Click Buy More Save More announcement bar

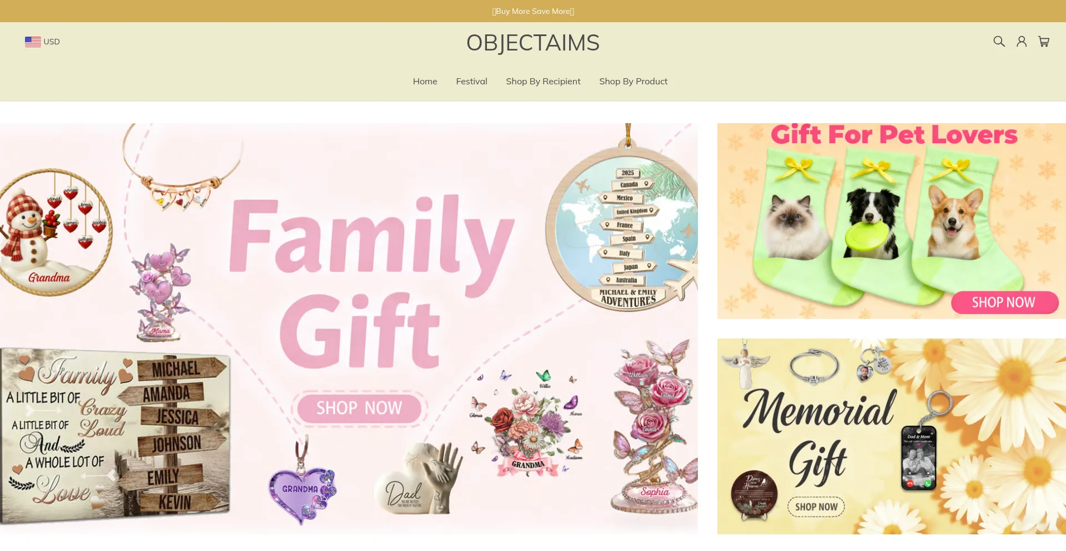click(533, 11)
